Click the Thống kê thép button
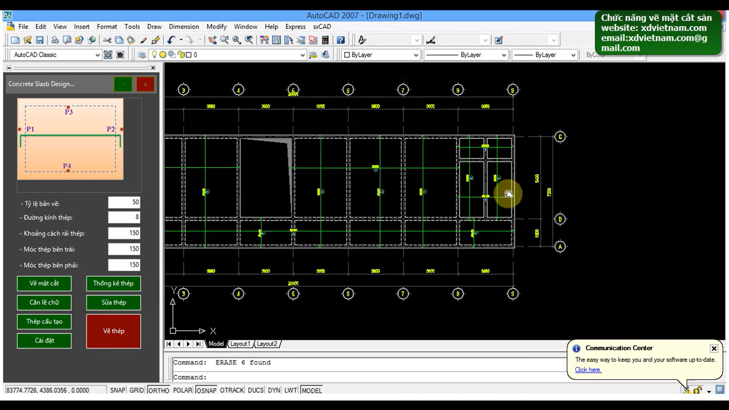Screen dimensions: 729x410 (x=114, y=283)
